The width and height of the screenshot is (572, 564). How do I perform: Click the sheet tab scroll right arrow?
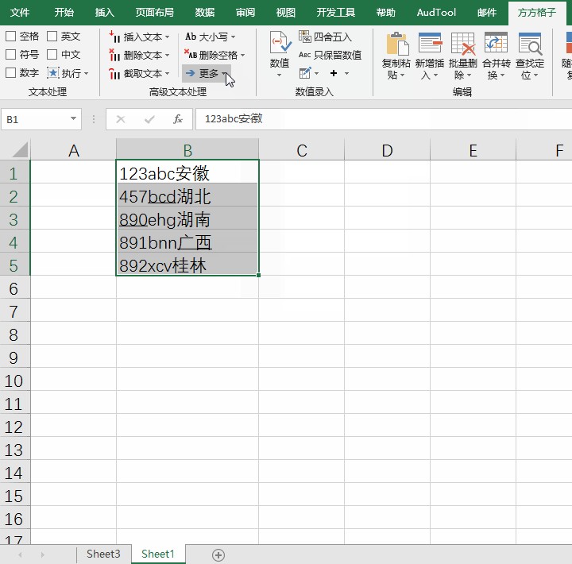pos(43,555)
